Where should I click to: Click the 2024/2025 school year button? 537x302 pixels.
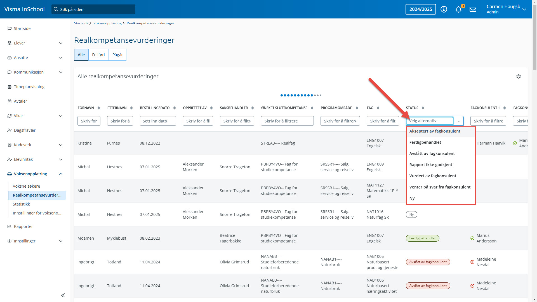coord(421,9)
